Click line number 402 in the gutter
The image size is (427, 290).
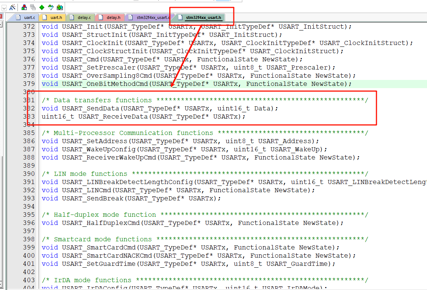pos(29,272)
